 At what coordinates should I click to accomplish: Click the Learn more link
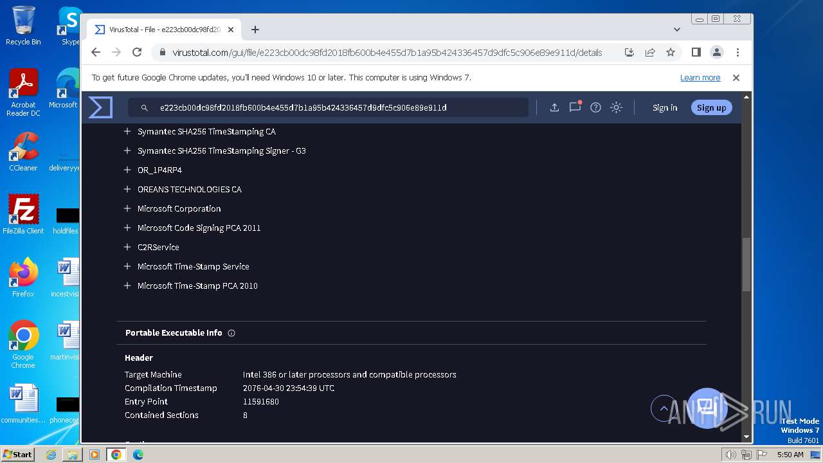[x=700, y=78]
